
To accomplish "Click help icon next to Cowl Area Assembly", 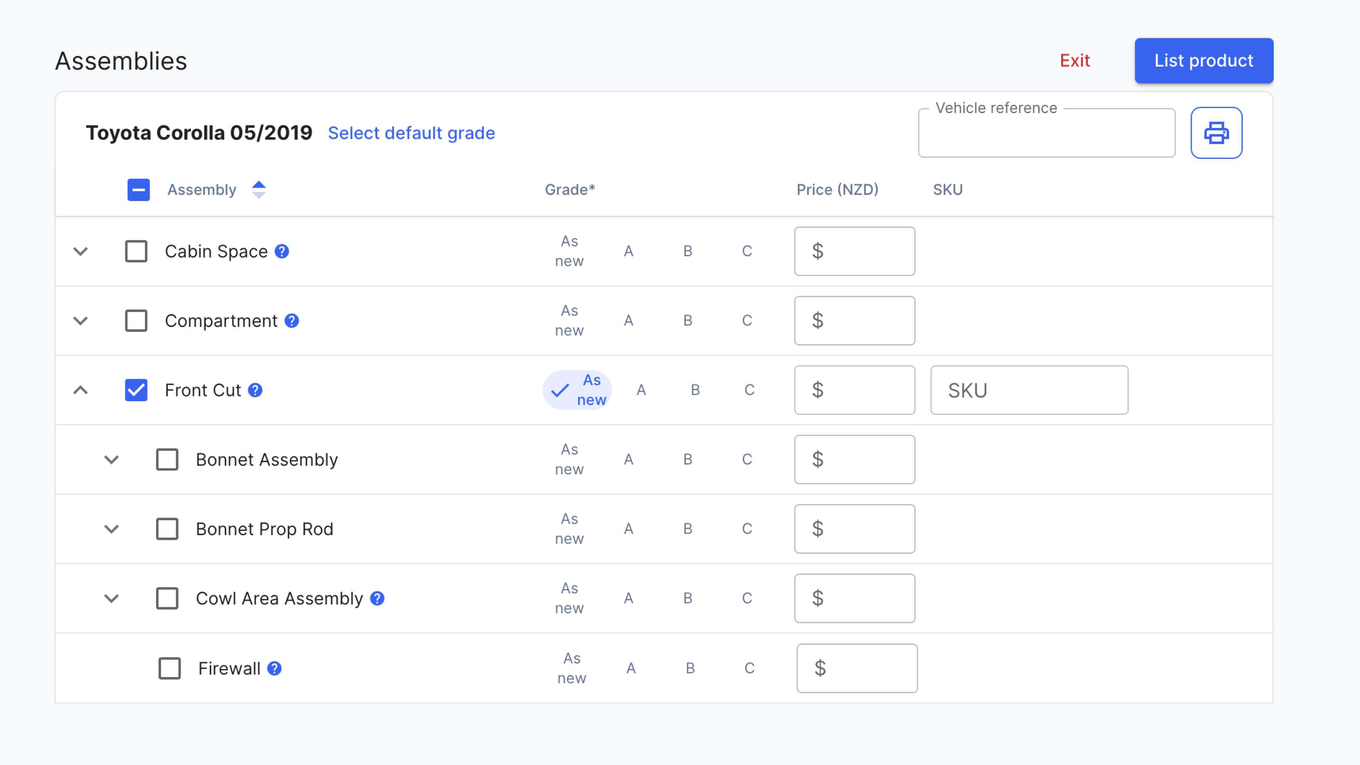I will (377, 598).
